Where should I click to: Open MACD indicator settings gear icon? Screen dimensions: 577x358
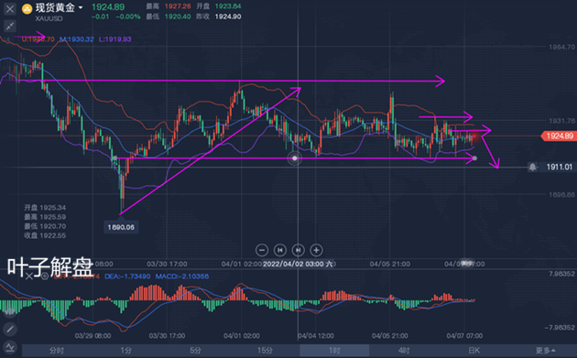tap(45, 276)
